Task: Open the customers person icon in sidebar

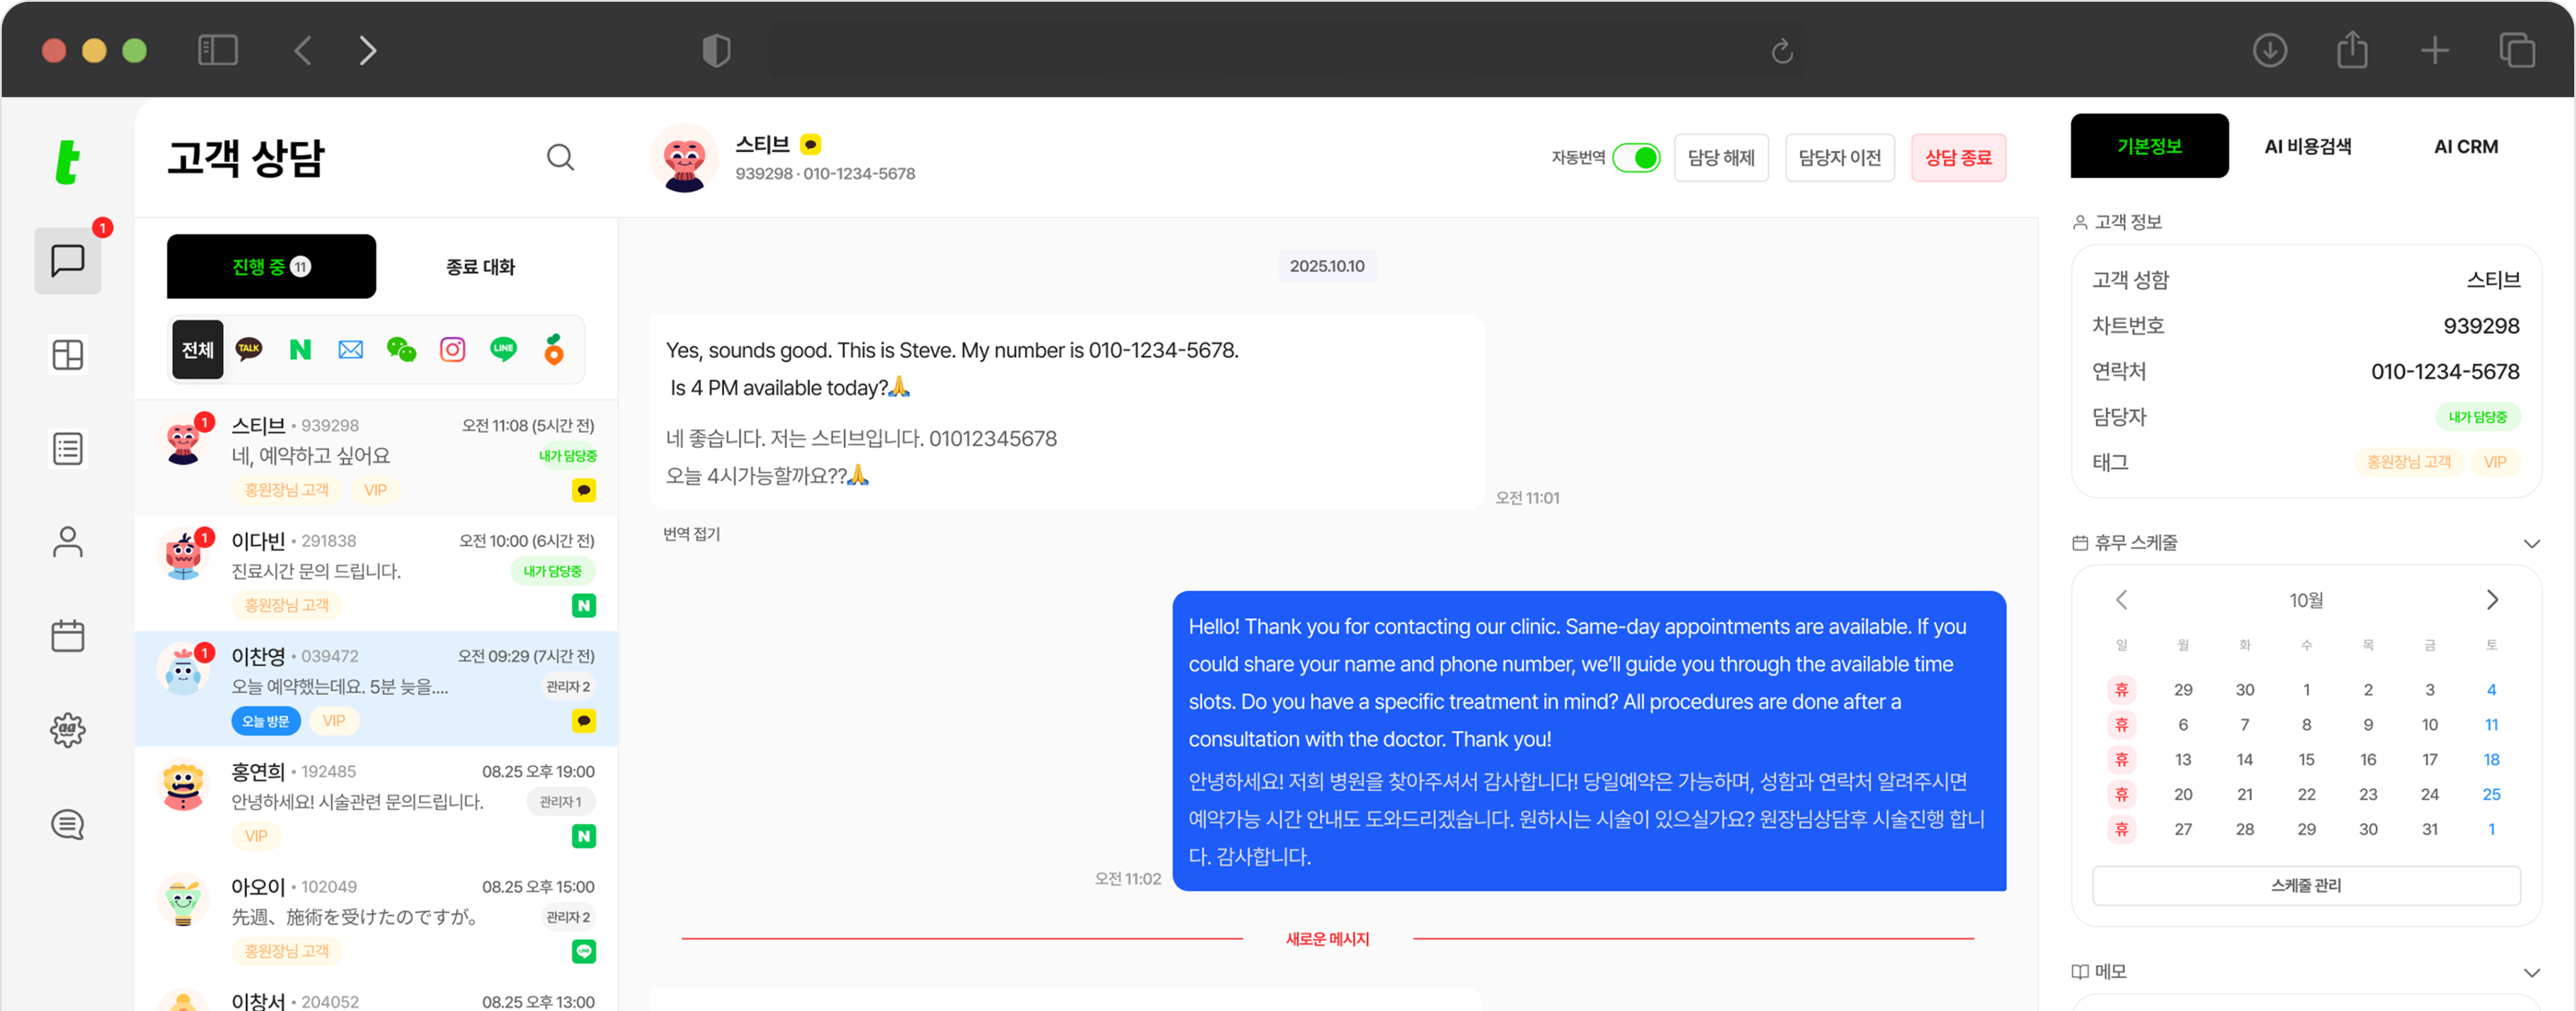Action: click(67, 542)
